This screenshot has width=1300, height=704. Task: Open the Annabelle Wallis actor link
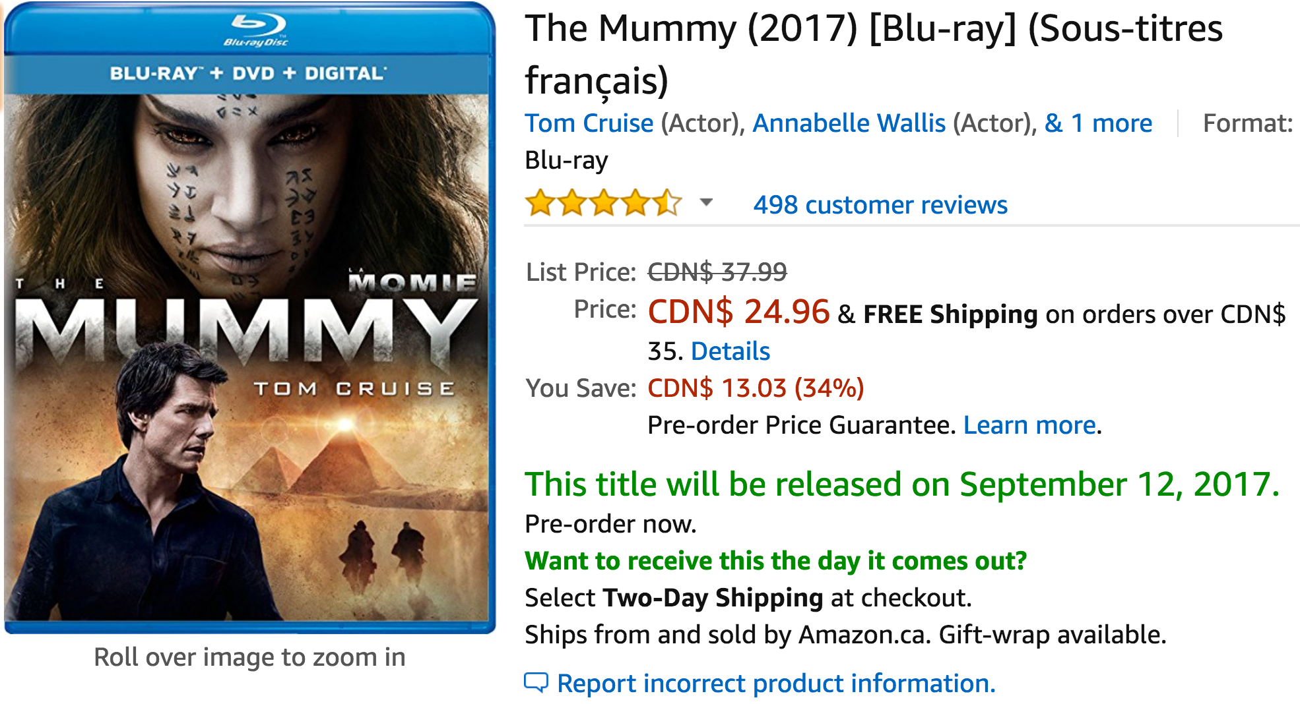click(x=849, y=123)
